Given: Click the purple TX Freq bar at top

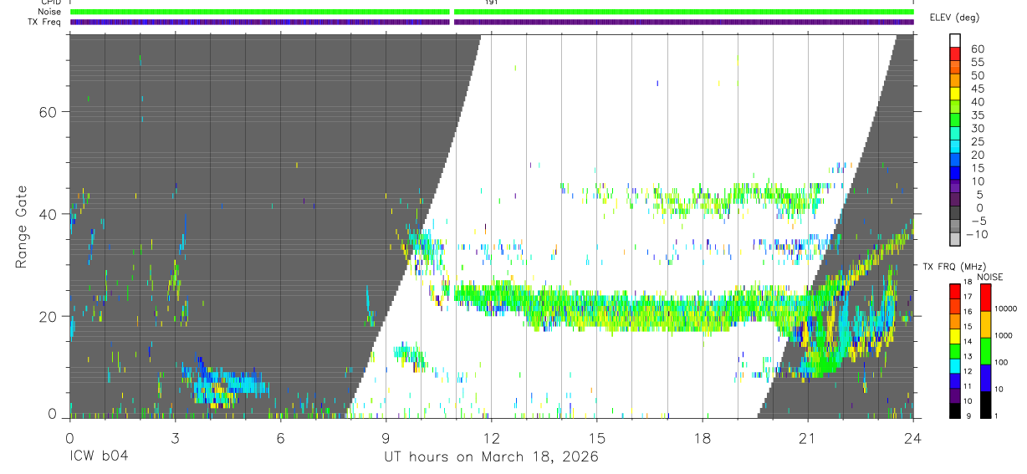Looking at the screenshot, I should tap(492, 22).
